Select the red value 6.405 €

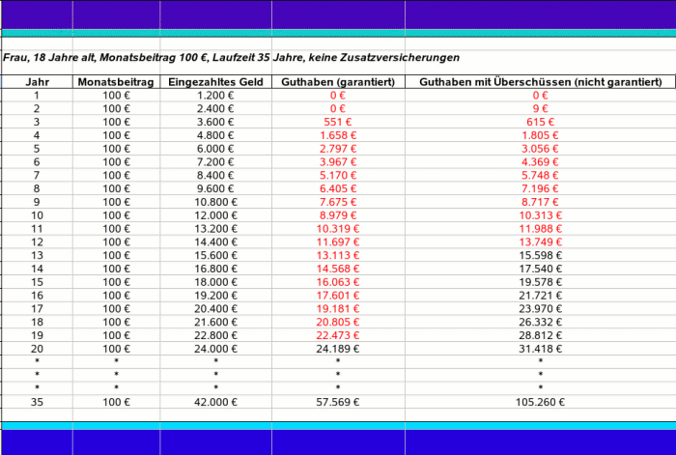click(338, 189)
